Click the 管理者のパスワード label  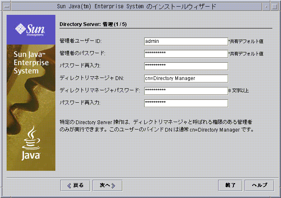pos(82,53)
